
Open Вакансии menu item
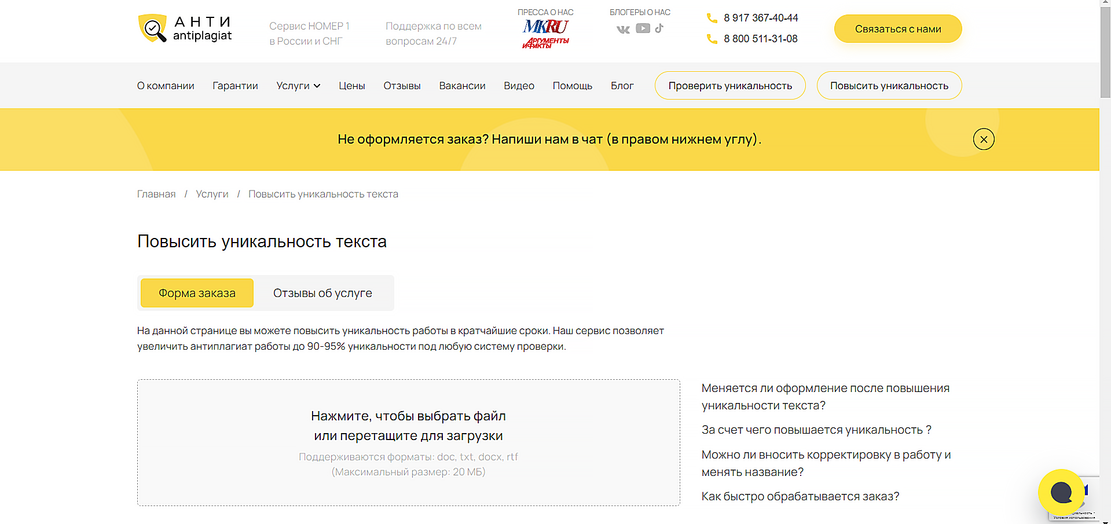tap(462, 86)
